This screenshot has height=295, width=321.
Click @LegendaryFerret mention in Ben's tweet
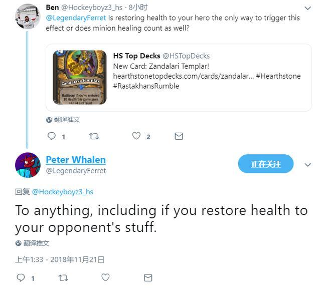point(76,18)
